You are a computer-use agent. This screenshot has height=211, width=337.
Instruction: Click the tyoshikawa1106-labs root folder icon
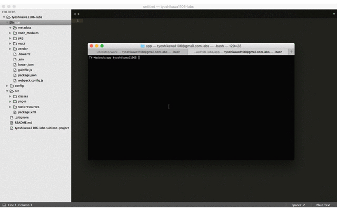pos(8,17)
